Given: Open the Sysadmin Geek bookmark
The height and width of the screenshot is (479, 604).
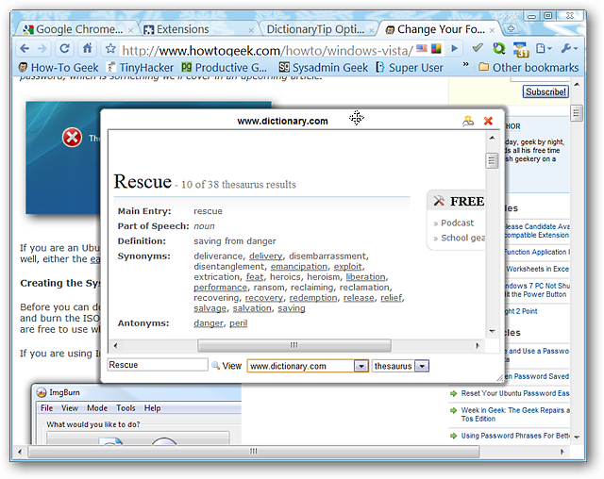Looking at the screenshot, I should point(322,67).
